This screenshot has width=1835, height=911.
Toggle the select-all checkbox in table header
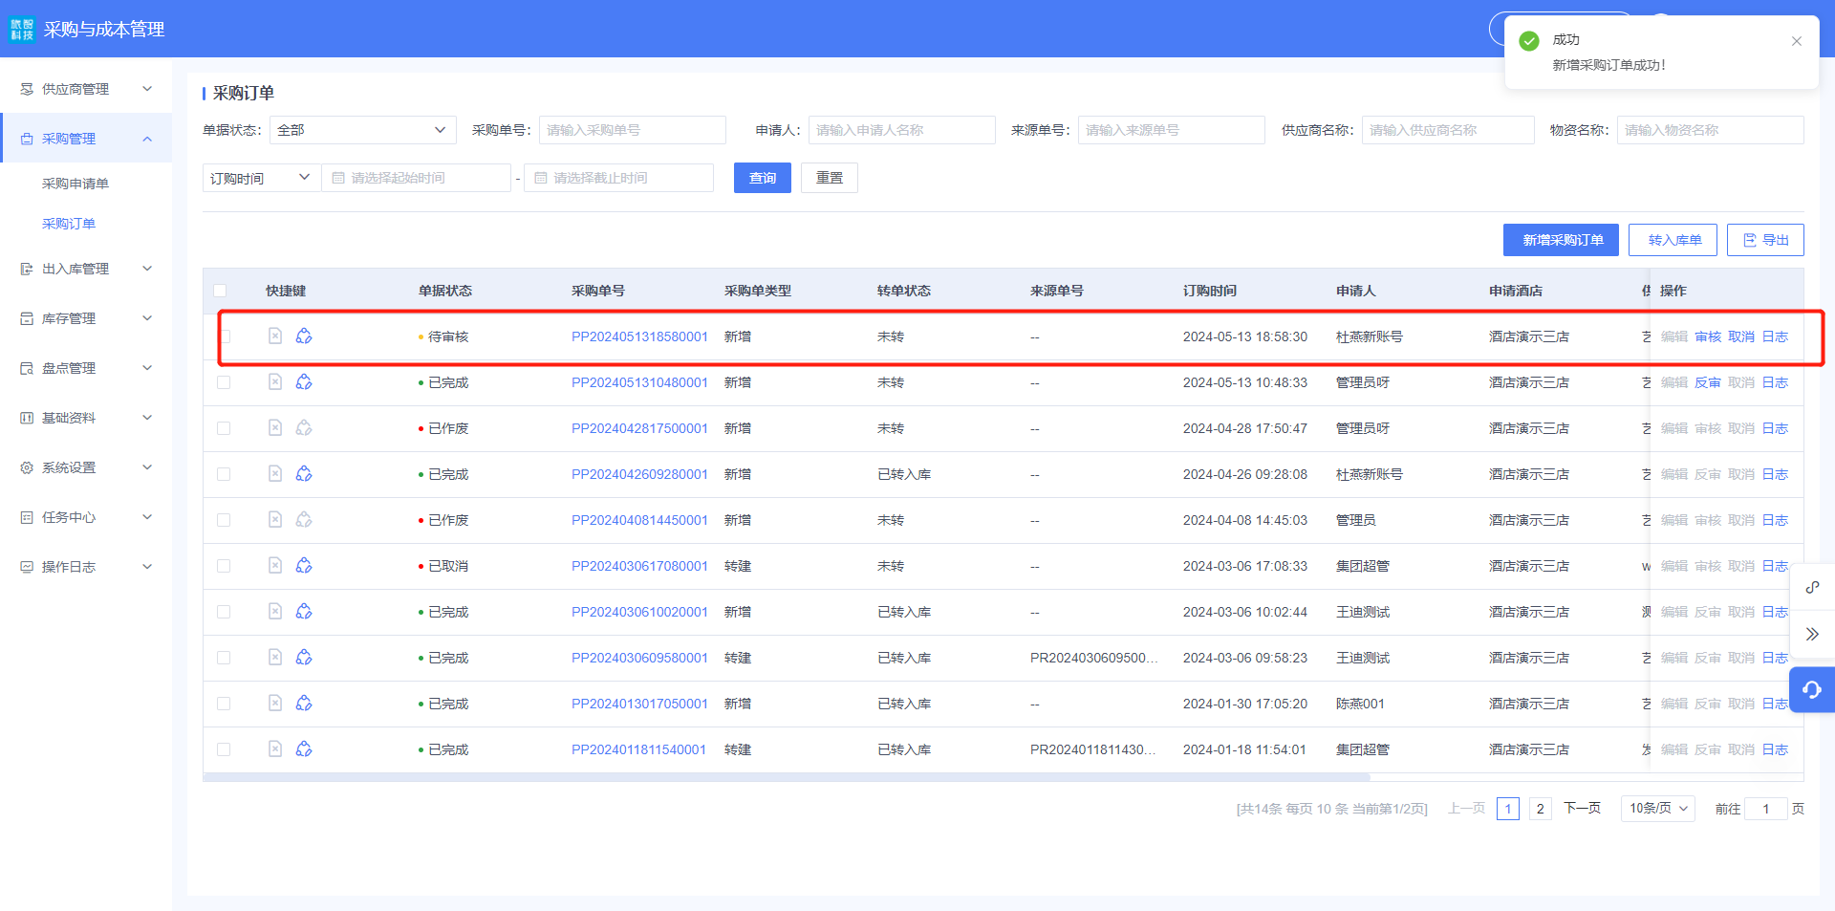[x=220, y=291]
